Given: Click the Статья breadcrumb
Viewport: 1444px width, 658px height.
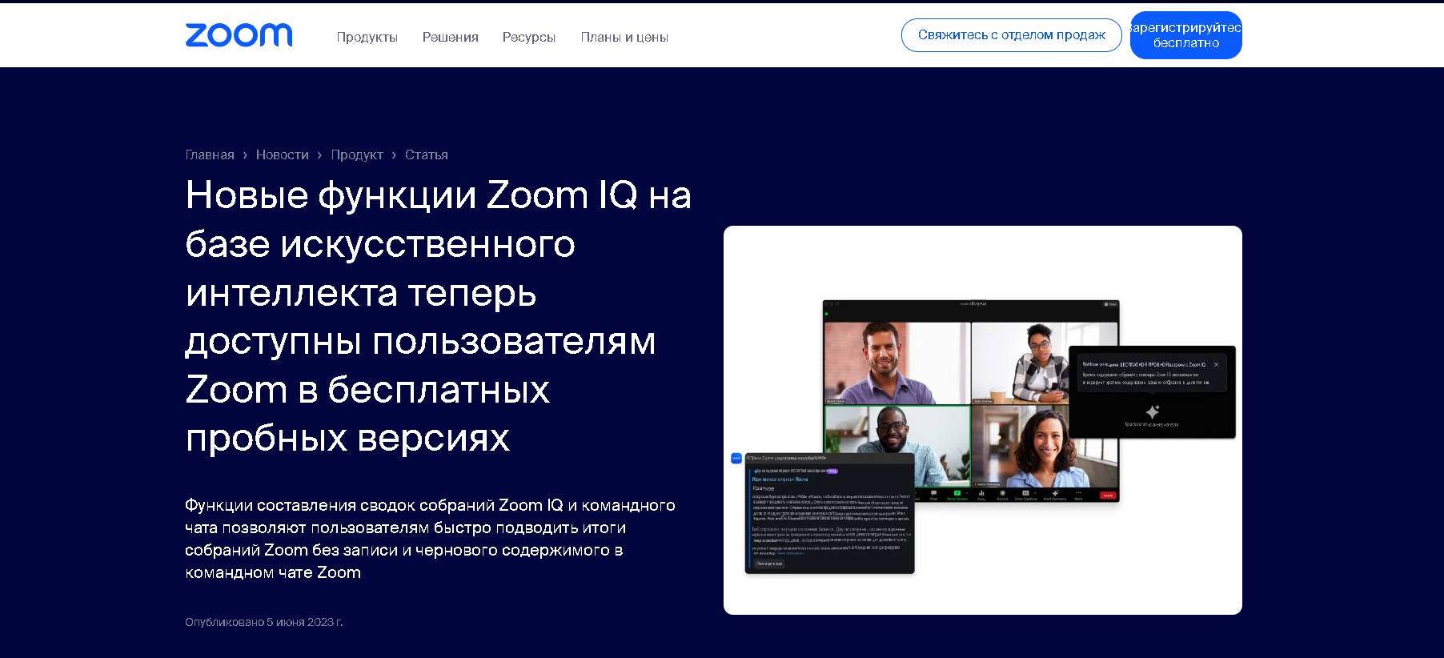Looking at the screenshot, I should click(426, 154).
